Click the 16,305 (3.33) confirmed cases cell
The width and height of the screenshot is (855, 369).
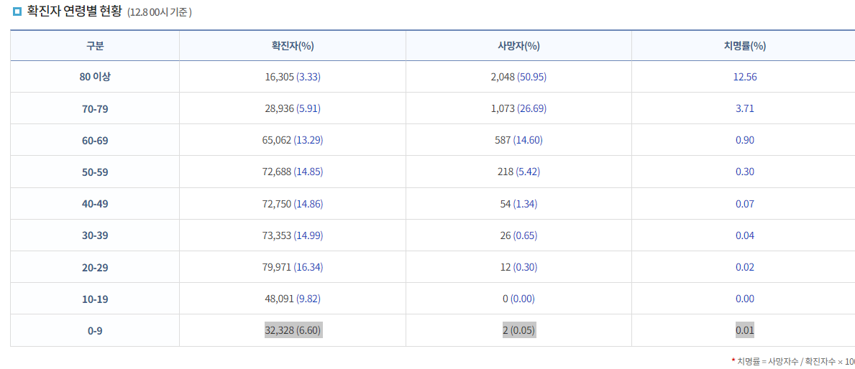pos(293,77)
